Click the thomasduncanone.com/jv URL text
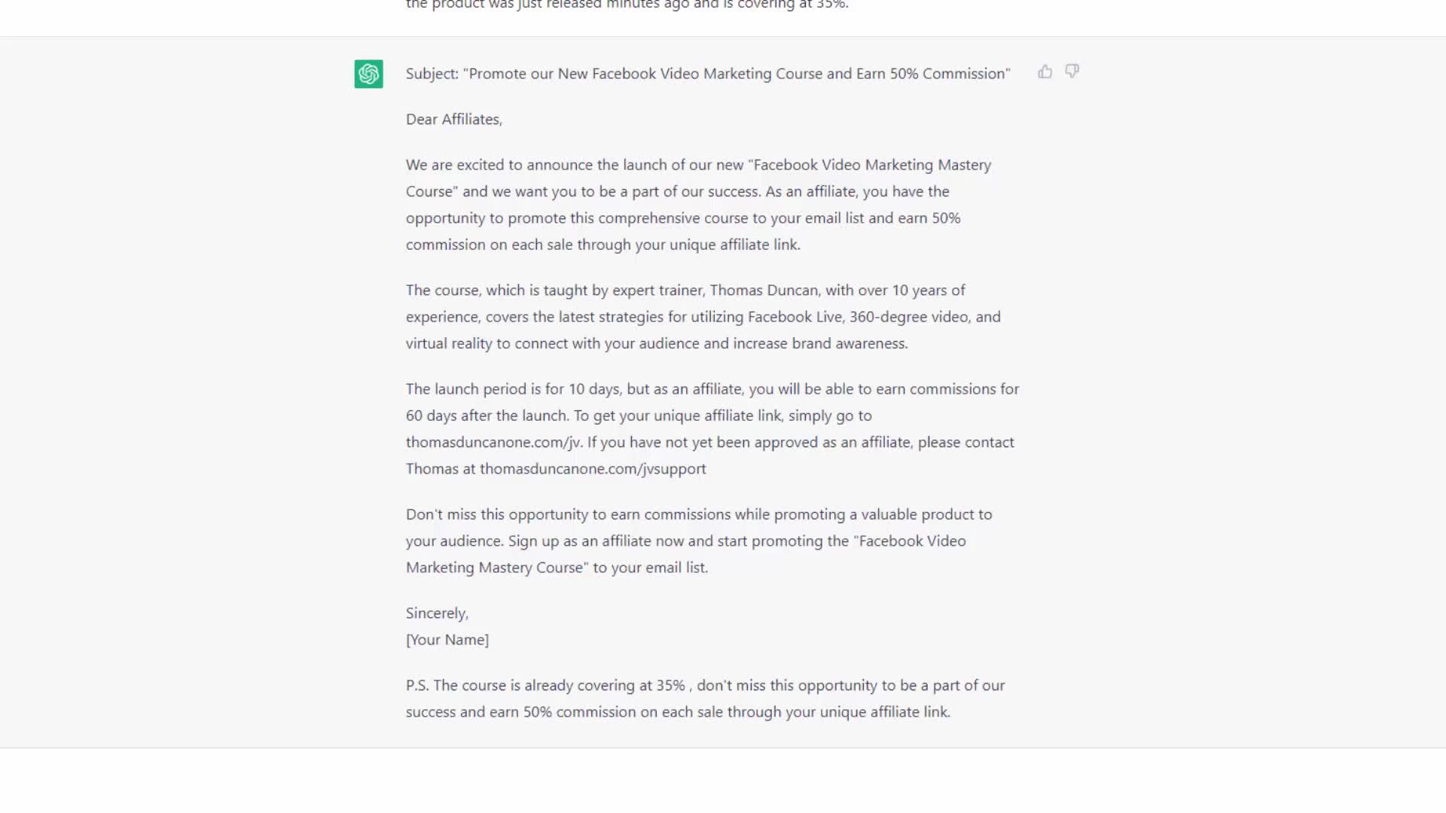 tap(494, 443)
